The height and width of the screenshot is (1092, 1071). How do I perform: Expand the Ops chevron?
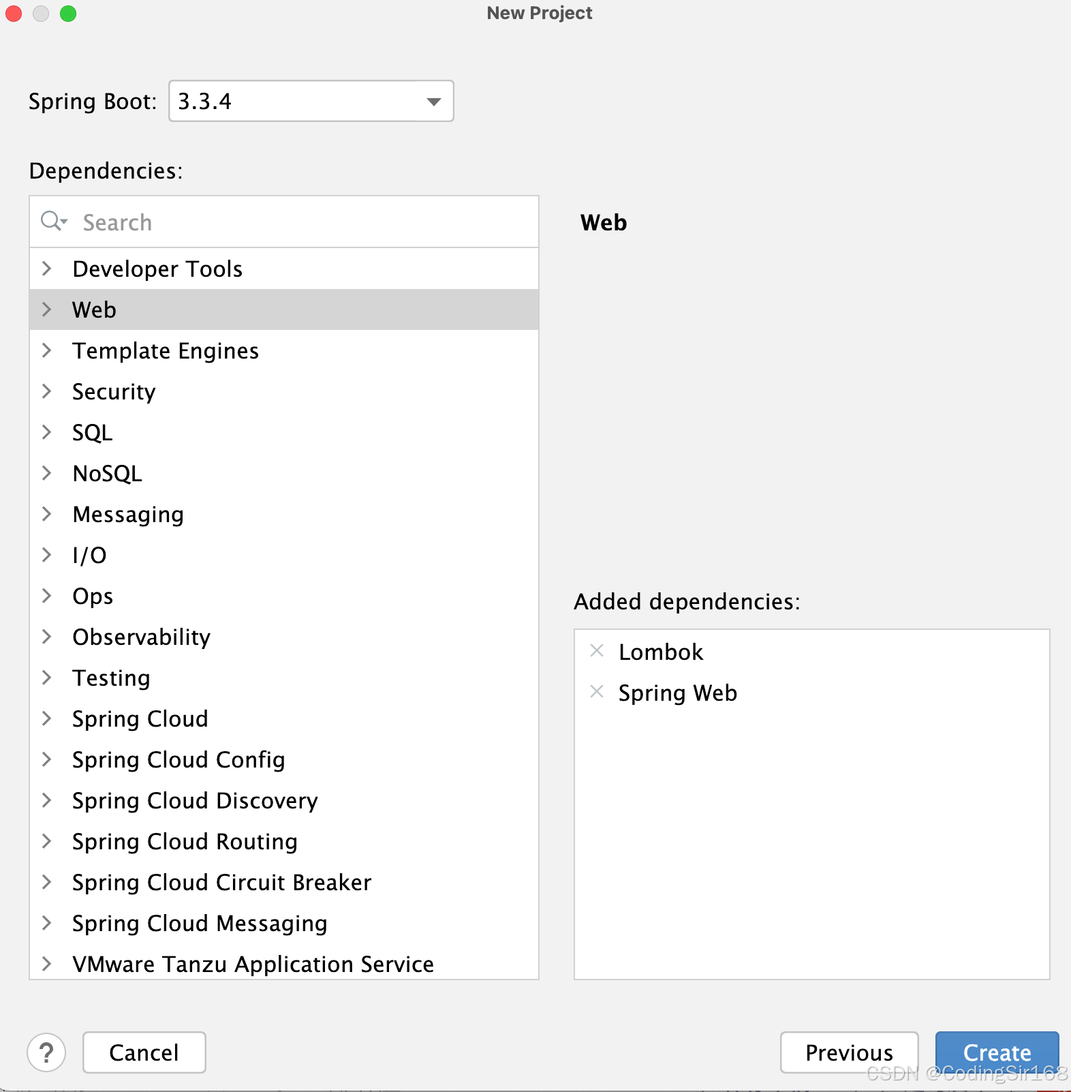point(47,596)
